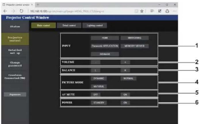Click the Projector Control Window title
This screenshot has width=199, height=124.
pyautogui.click(x=28, y=17)
